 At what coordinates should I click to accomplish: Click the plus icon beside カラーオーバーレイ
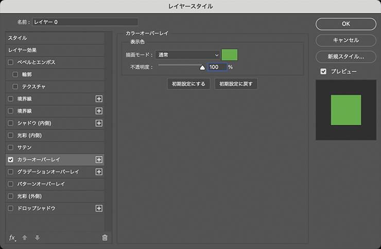tap(99, 160)
